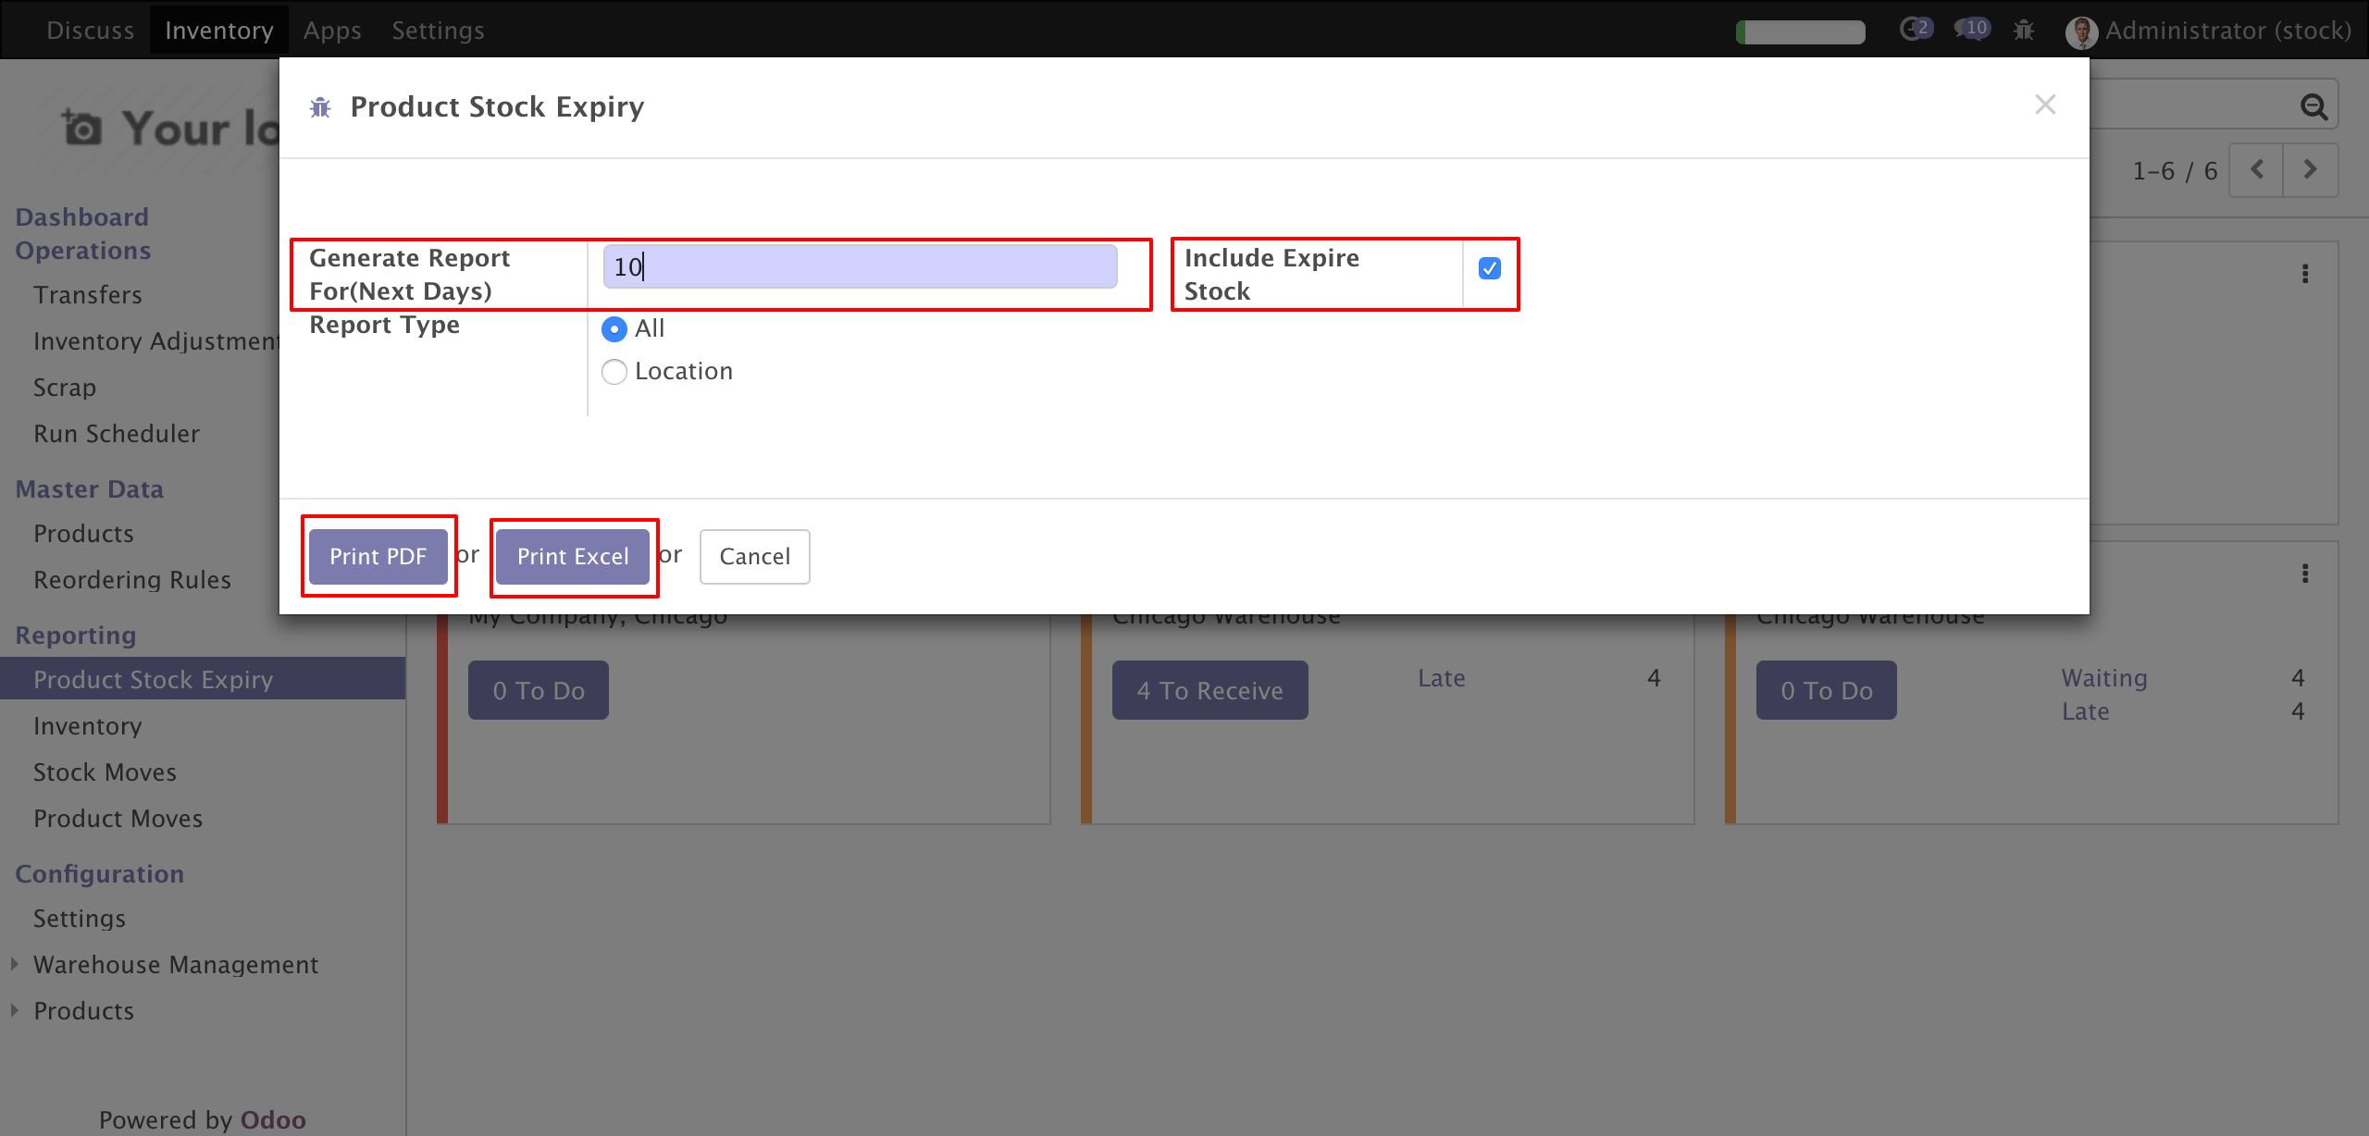Open the developer tools bug icon in navbar
Image resolution: width=2369 pixels, height=1136 pixels.
[x=2024, y=31]
